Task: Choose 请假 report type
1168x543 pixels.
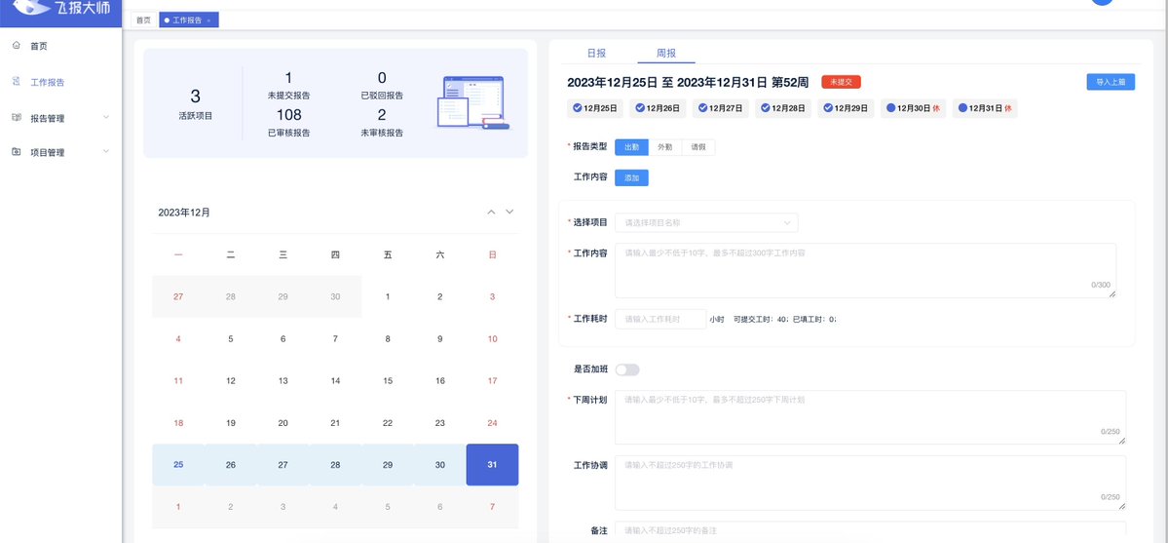Action: tap(698, 147)
